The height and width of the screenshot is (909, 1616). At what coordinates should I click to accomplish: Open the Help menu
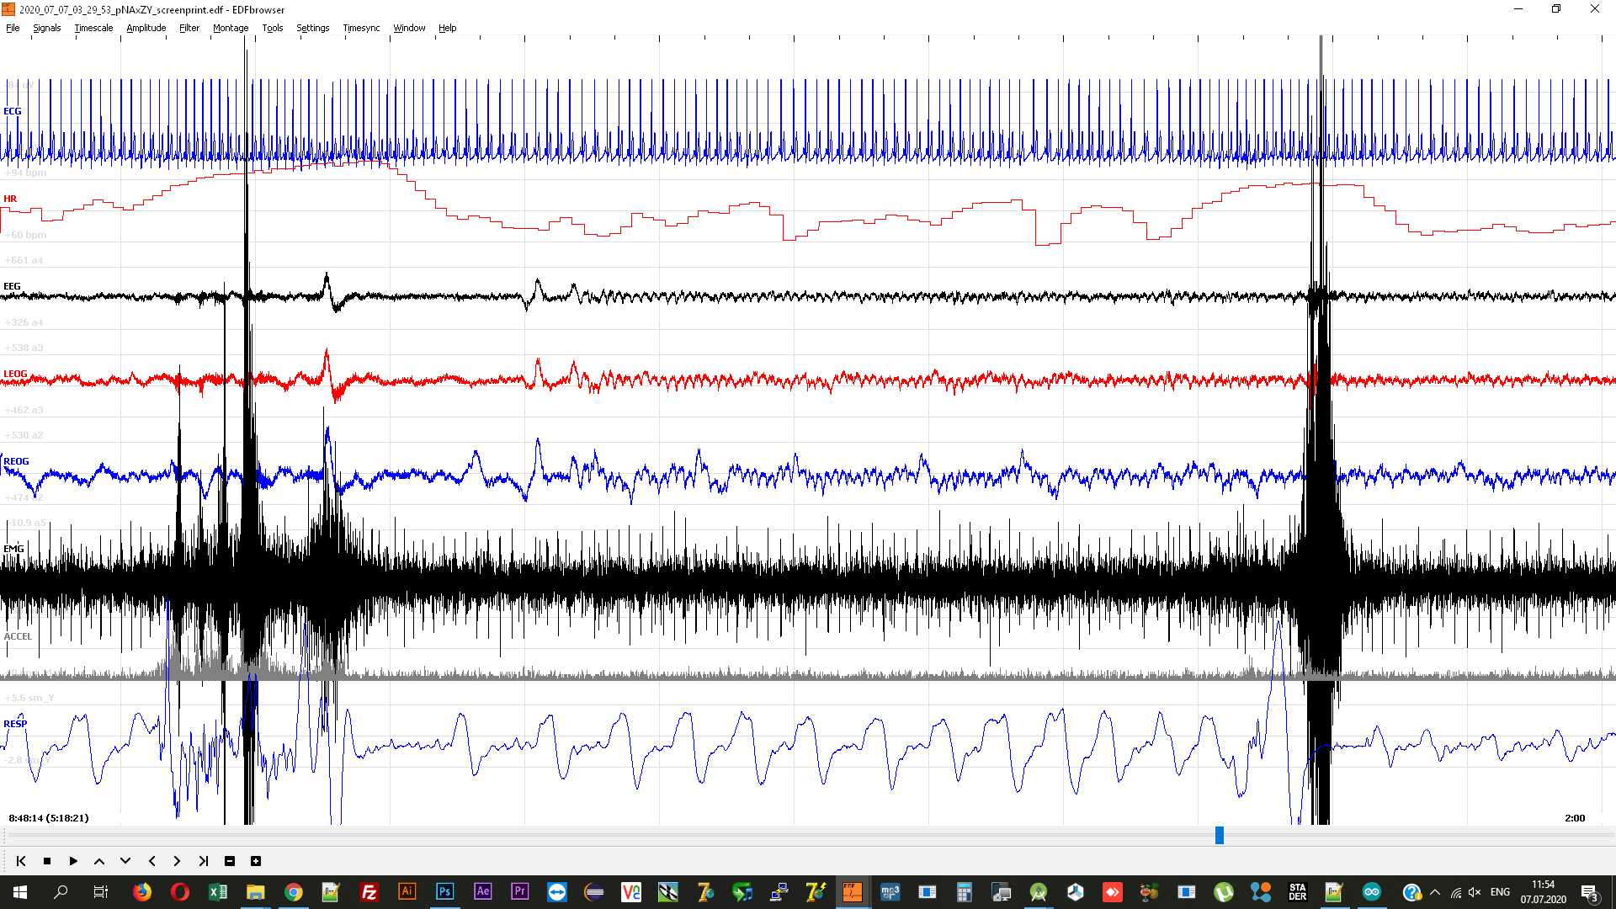[x=448, y=28]
